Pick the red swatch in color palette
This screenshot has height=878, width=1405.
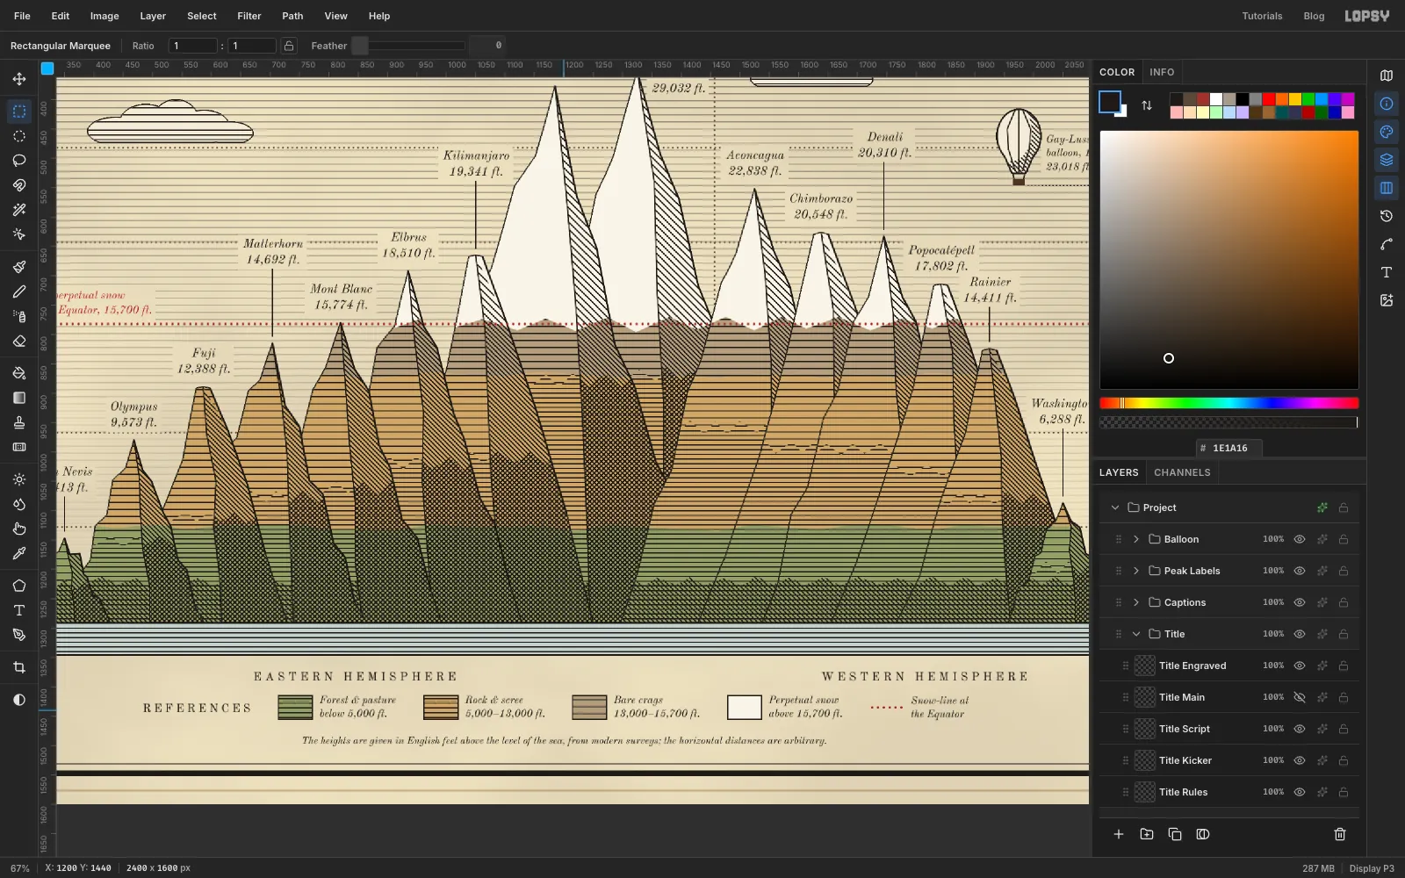(x=1269, y=99)
